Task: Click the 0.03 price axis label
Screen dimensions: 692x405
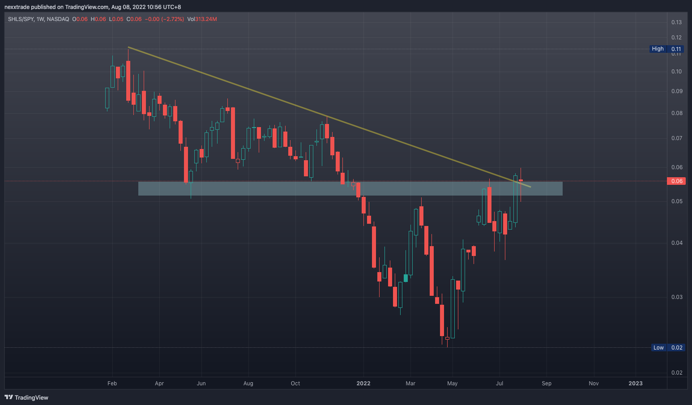Action: 676,297
